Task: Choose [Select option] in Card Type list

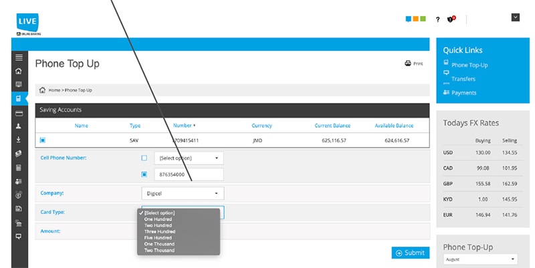Action: pos(159,213)
